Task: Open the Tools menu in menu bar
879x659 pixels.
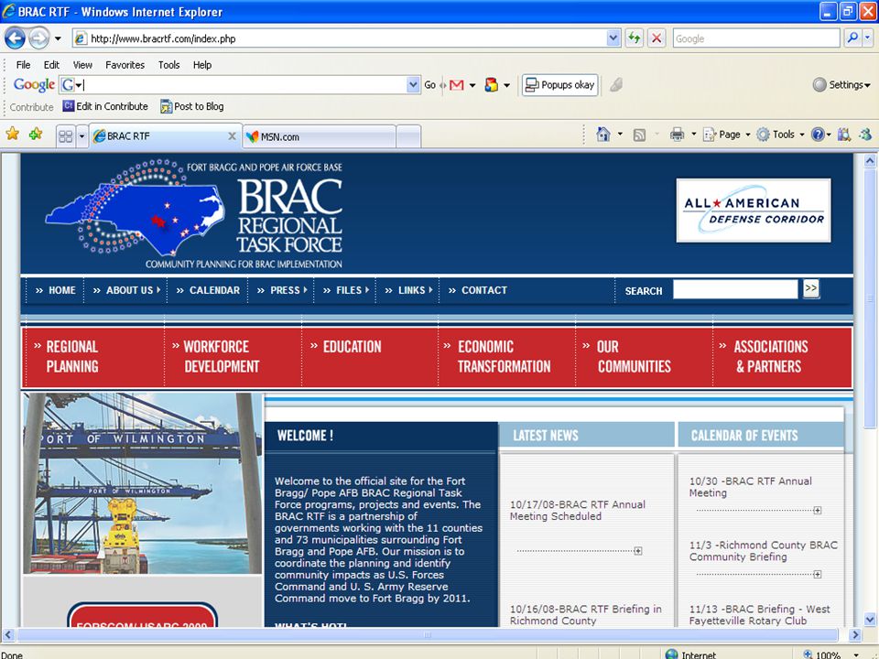Action: click(x=168, y=65)
